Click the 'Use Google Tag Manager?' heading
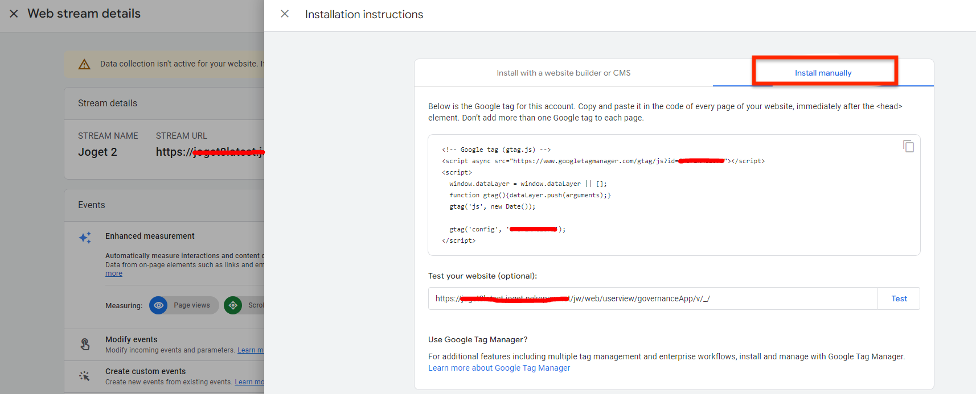The height and width of the screenshot is (394, 976). 478,339
